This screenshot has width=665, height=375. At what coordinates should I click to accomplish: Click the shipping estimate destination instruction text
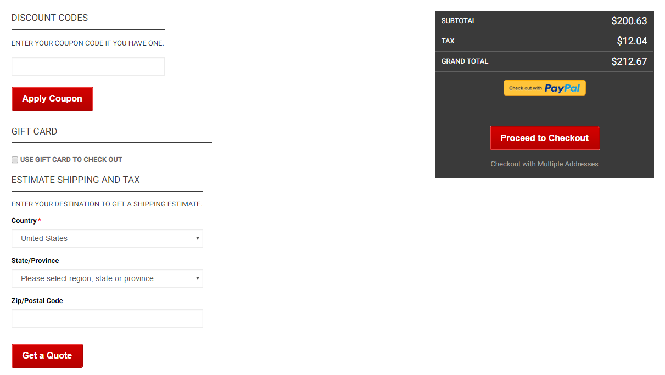point(107,204)
